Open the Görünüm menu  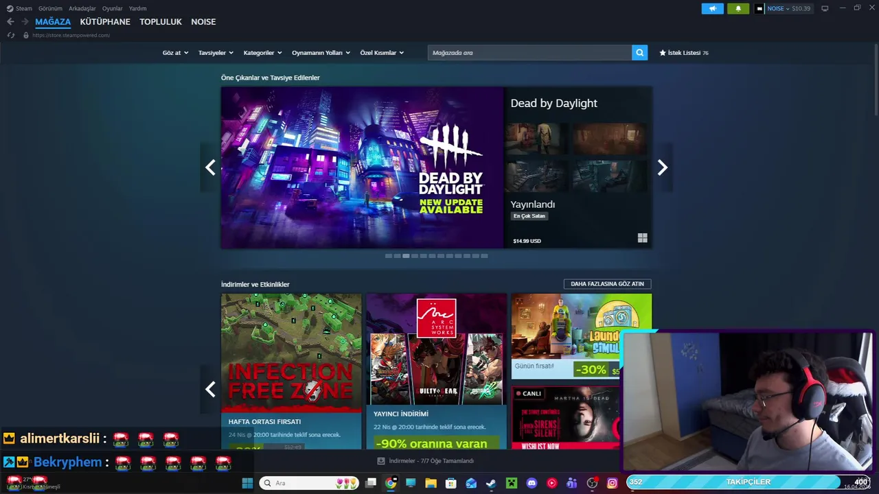pos(50,8)
